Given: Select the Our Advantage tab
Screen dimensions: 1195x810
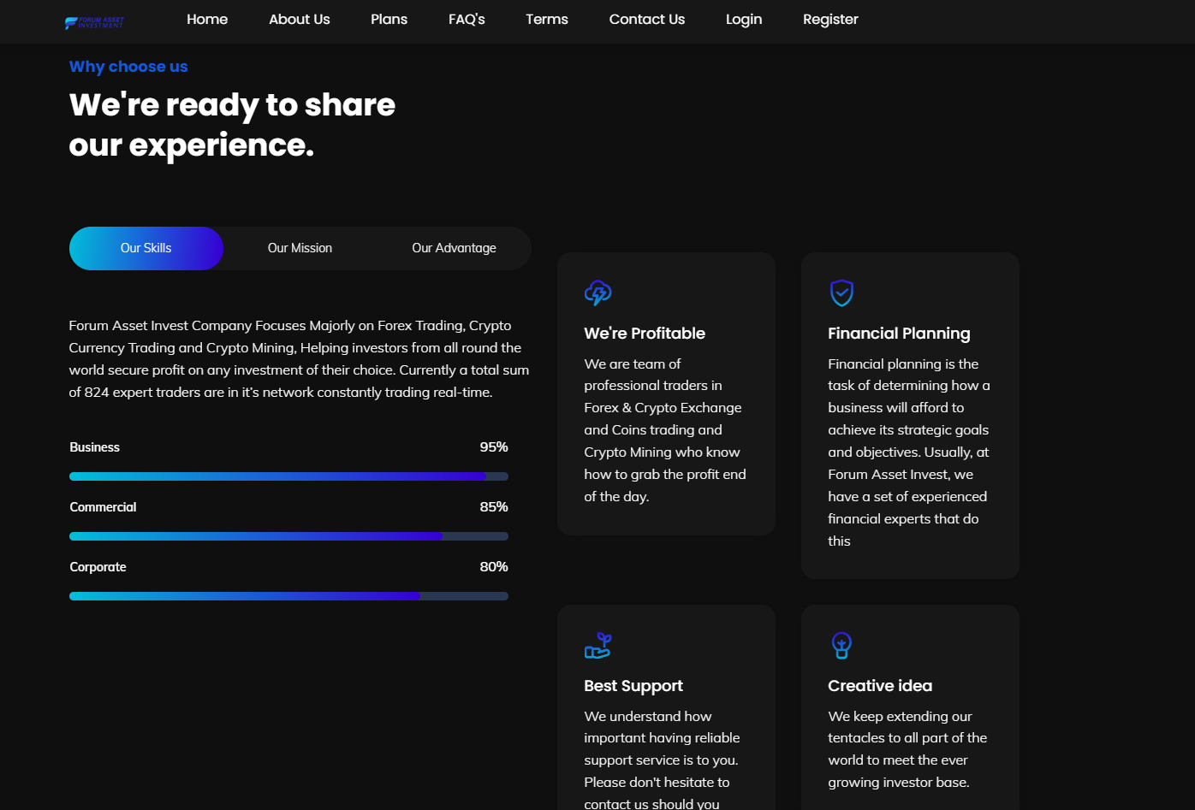Looking at the screenshot, I should point(454,248).
